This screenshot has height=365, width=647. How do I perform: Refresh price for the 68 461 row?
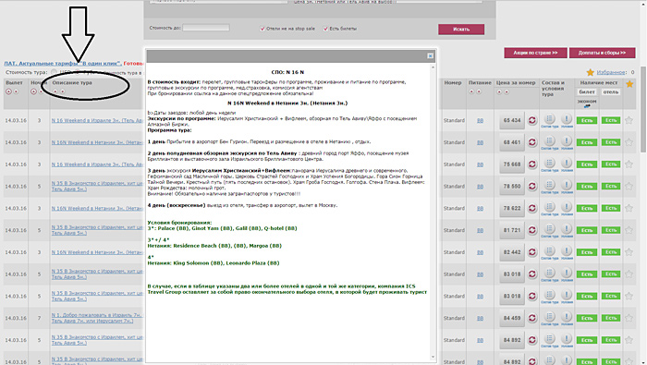(x=532, y=142)
